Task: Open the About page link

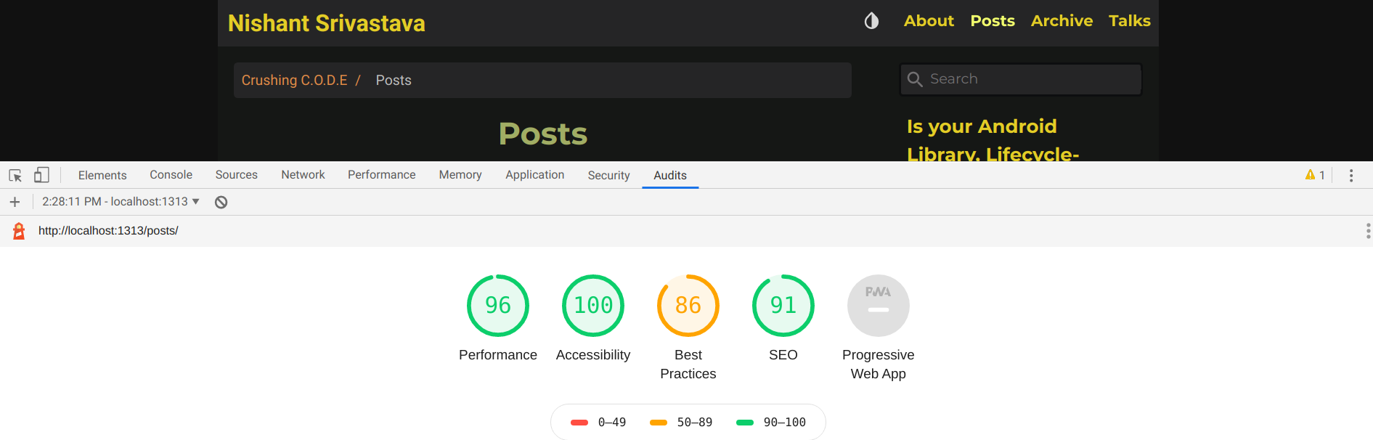Action: [x=929, y=21]
